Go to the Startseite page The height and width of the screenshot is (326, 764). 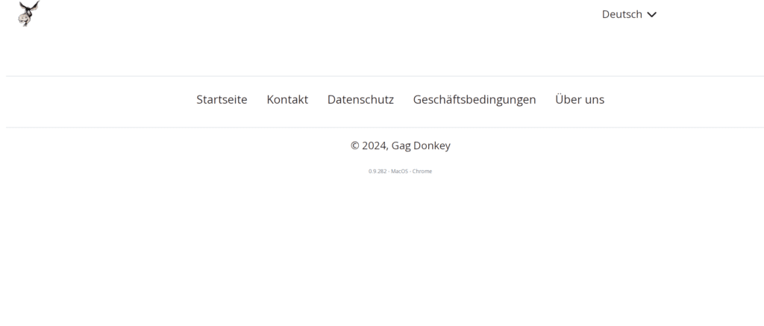point(222,99)
